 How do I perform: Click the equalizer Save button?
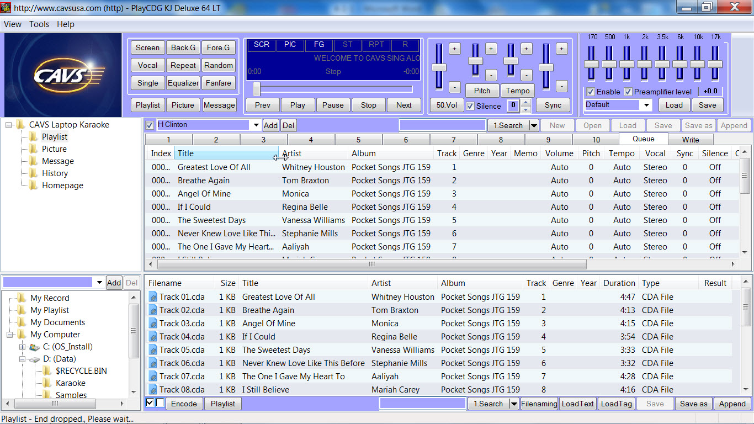tap(707, 105)
